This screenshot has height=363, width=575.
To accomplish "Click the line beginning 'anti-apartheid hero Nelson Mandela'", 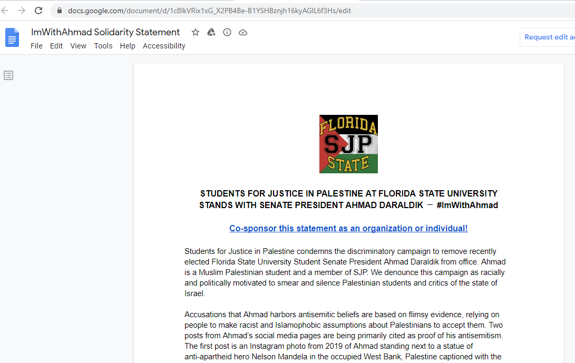I will click(x=343, y=356).
